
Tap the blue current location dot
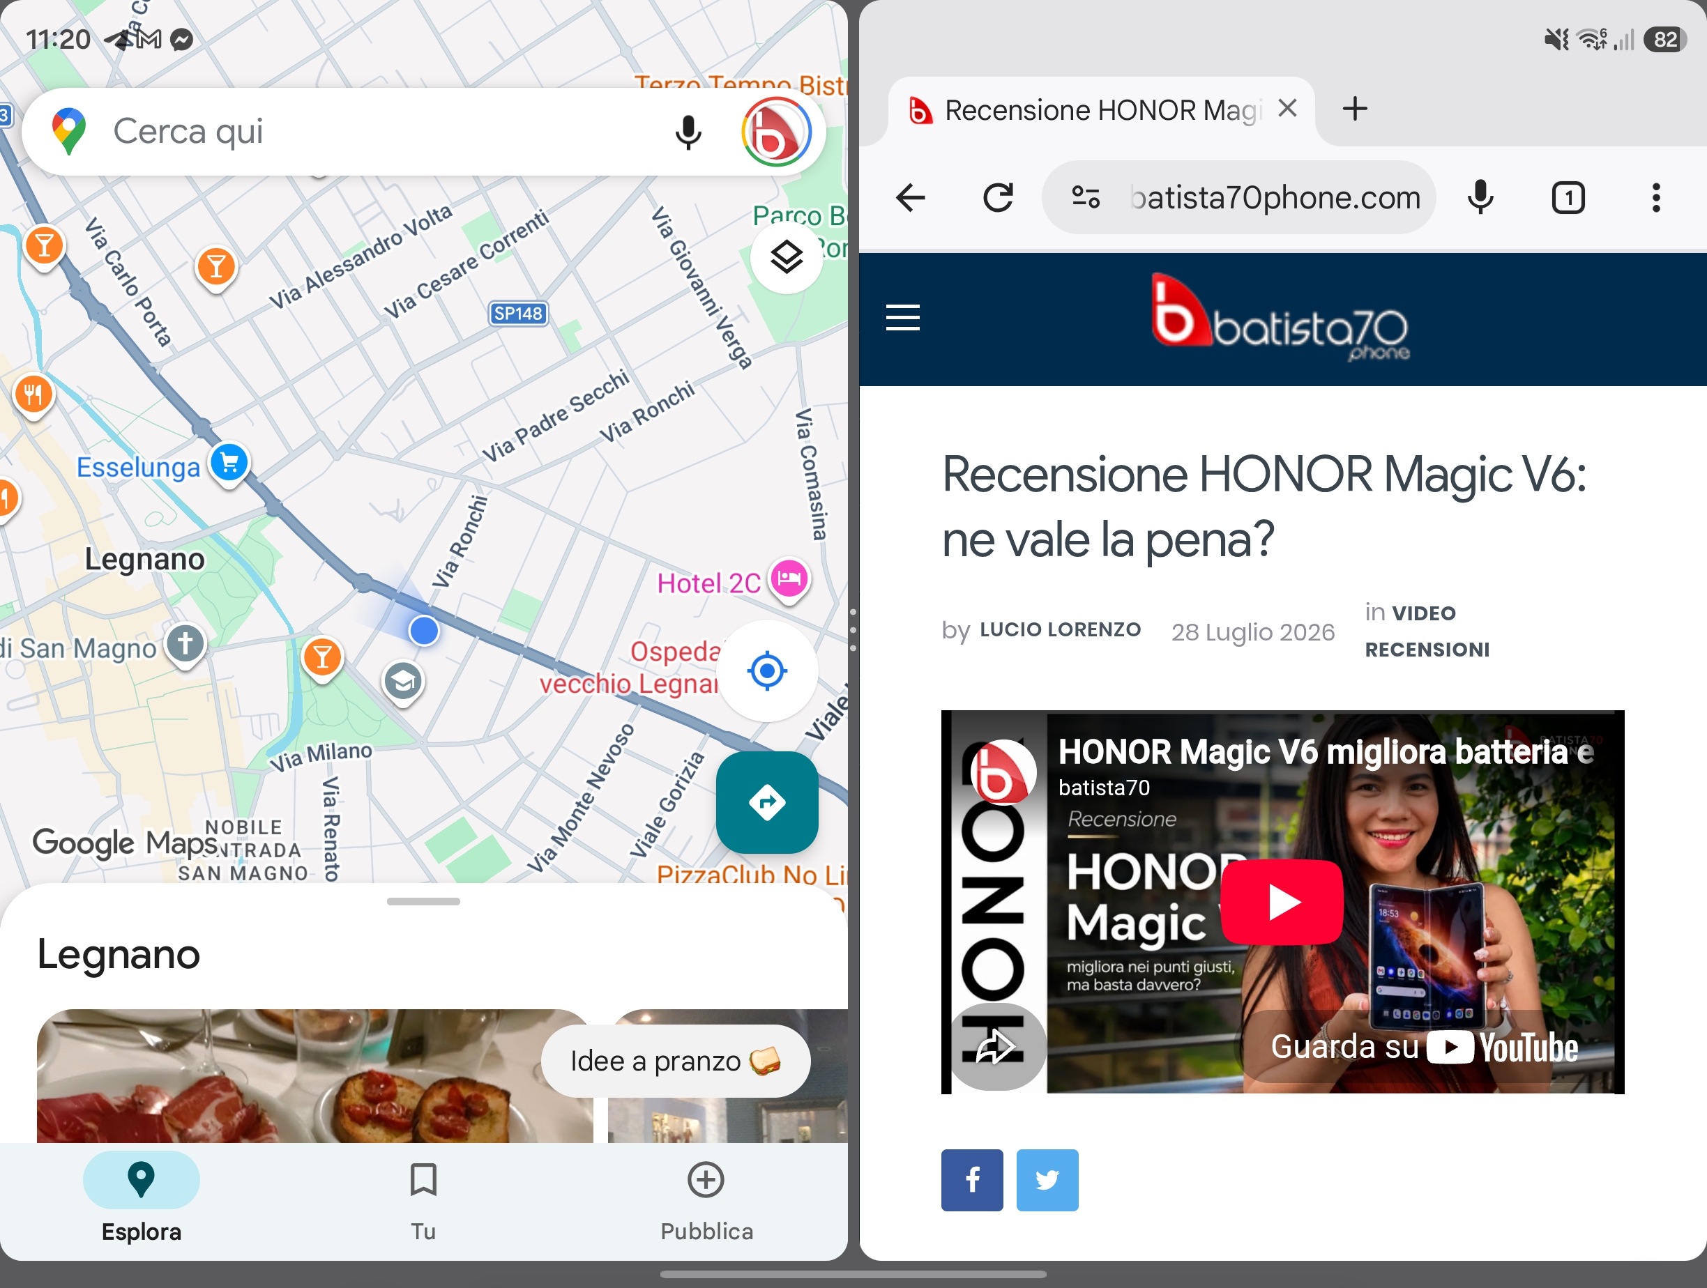point(424,631)
